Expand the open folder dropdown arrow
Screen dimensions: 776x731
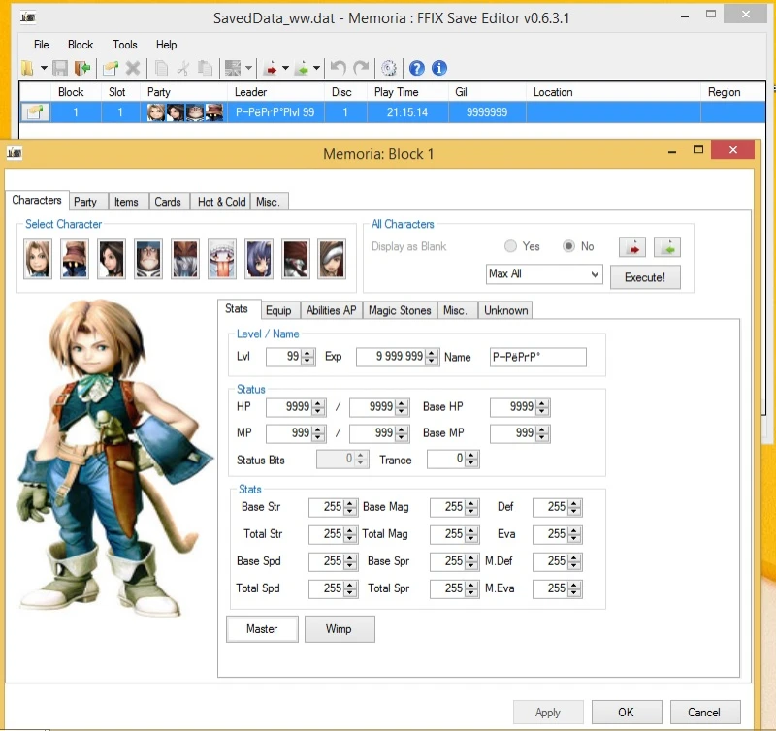coord(42,68)
